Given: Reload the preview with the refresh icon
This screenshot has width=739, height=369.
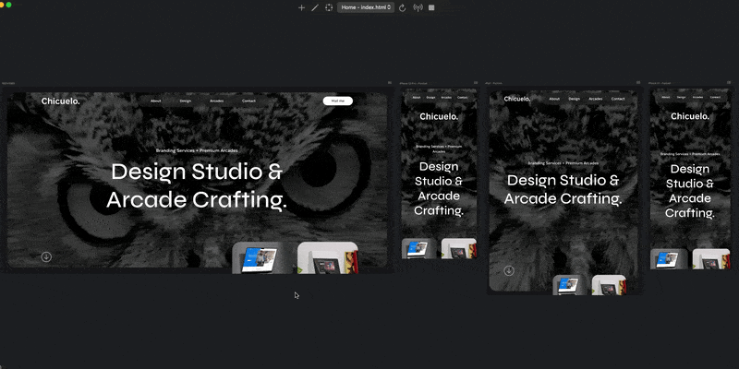Looking at the screenshot, I should pyautogui.click(x=403, y=7).
